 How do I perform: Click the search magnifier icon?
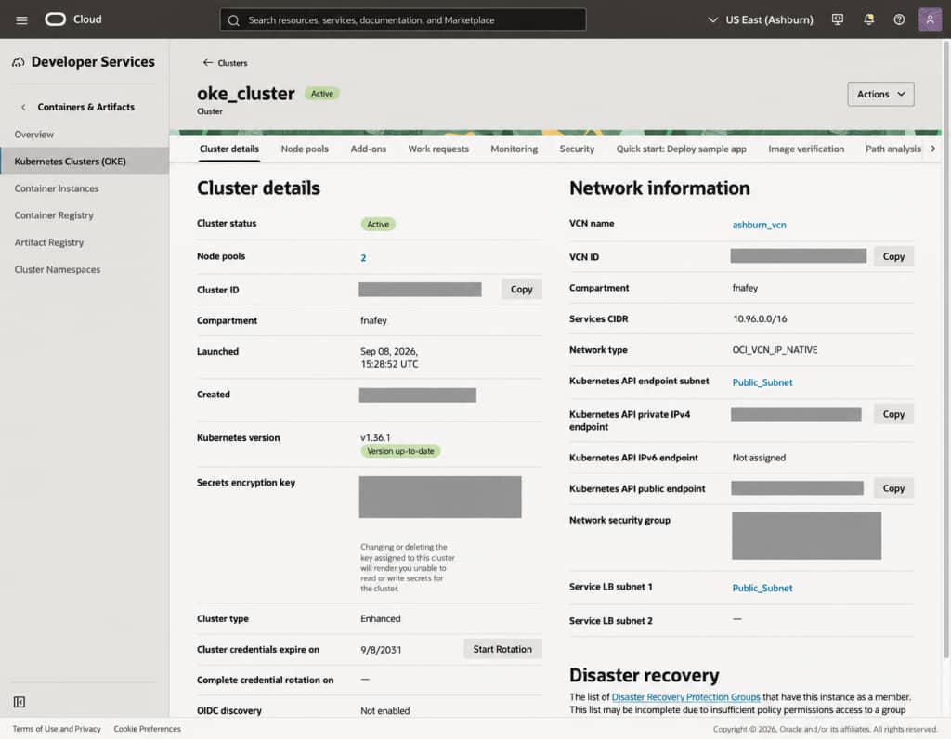coord(233,20)
